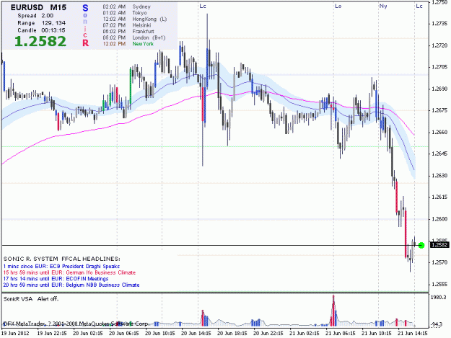Click the 1.2720 price axis label
Screen dimensions: 451x338
(x=439, y=45)
